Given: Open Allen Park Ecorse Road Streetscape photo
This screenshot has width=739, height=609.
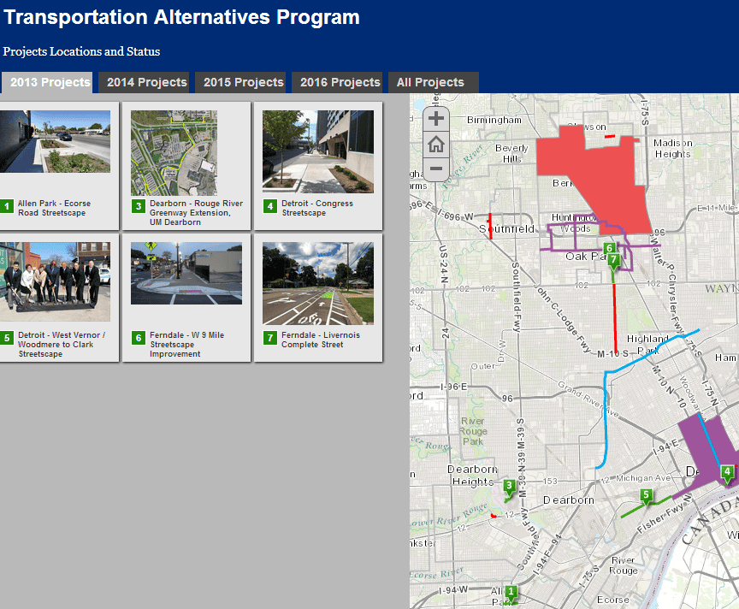Looking at the screenshot, I should coord(55,141).
